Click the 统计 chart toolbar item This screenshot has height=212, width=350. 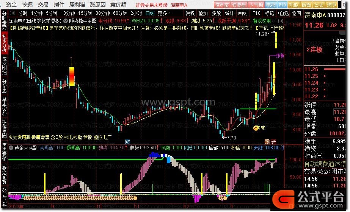[x=229, y=13]
